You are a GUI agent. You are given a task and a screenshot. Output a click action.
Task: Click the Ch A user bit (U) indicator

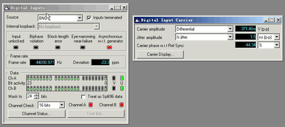(x=122, y=78)
